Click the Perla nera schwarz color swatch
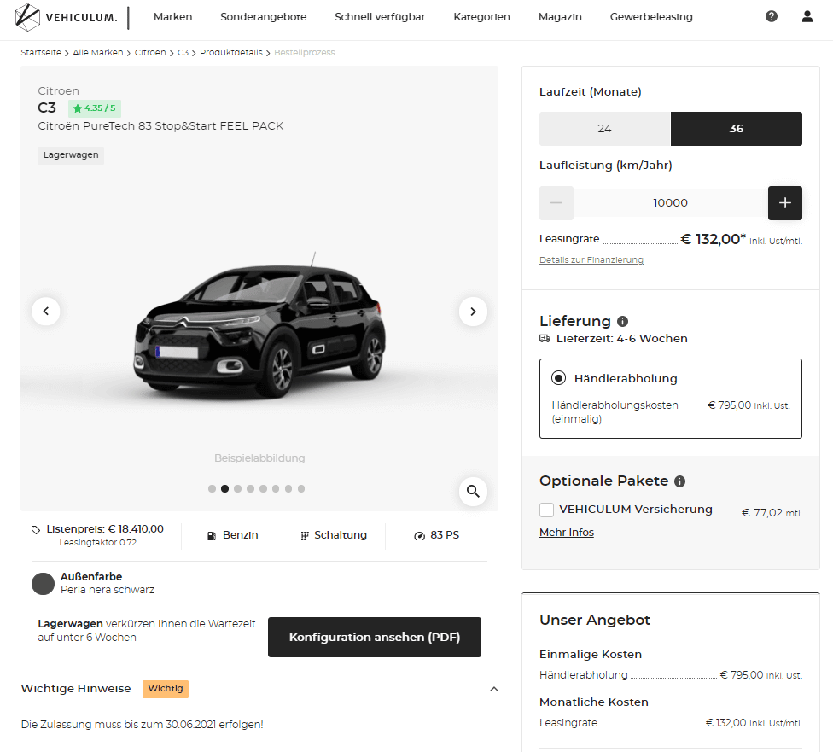833x752 pixels. (x=43, y=584)
